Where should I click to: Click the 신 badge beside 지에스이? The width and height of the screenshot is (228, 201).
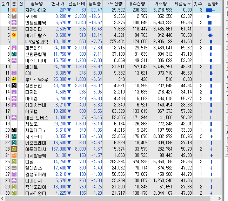pos(14,137)
